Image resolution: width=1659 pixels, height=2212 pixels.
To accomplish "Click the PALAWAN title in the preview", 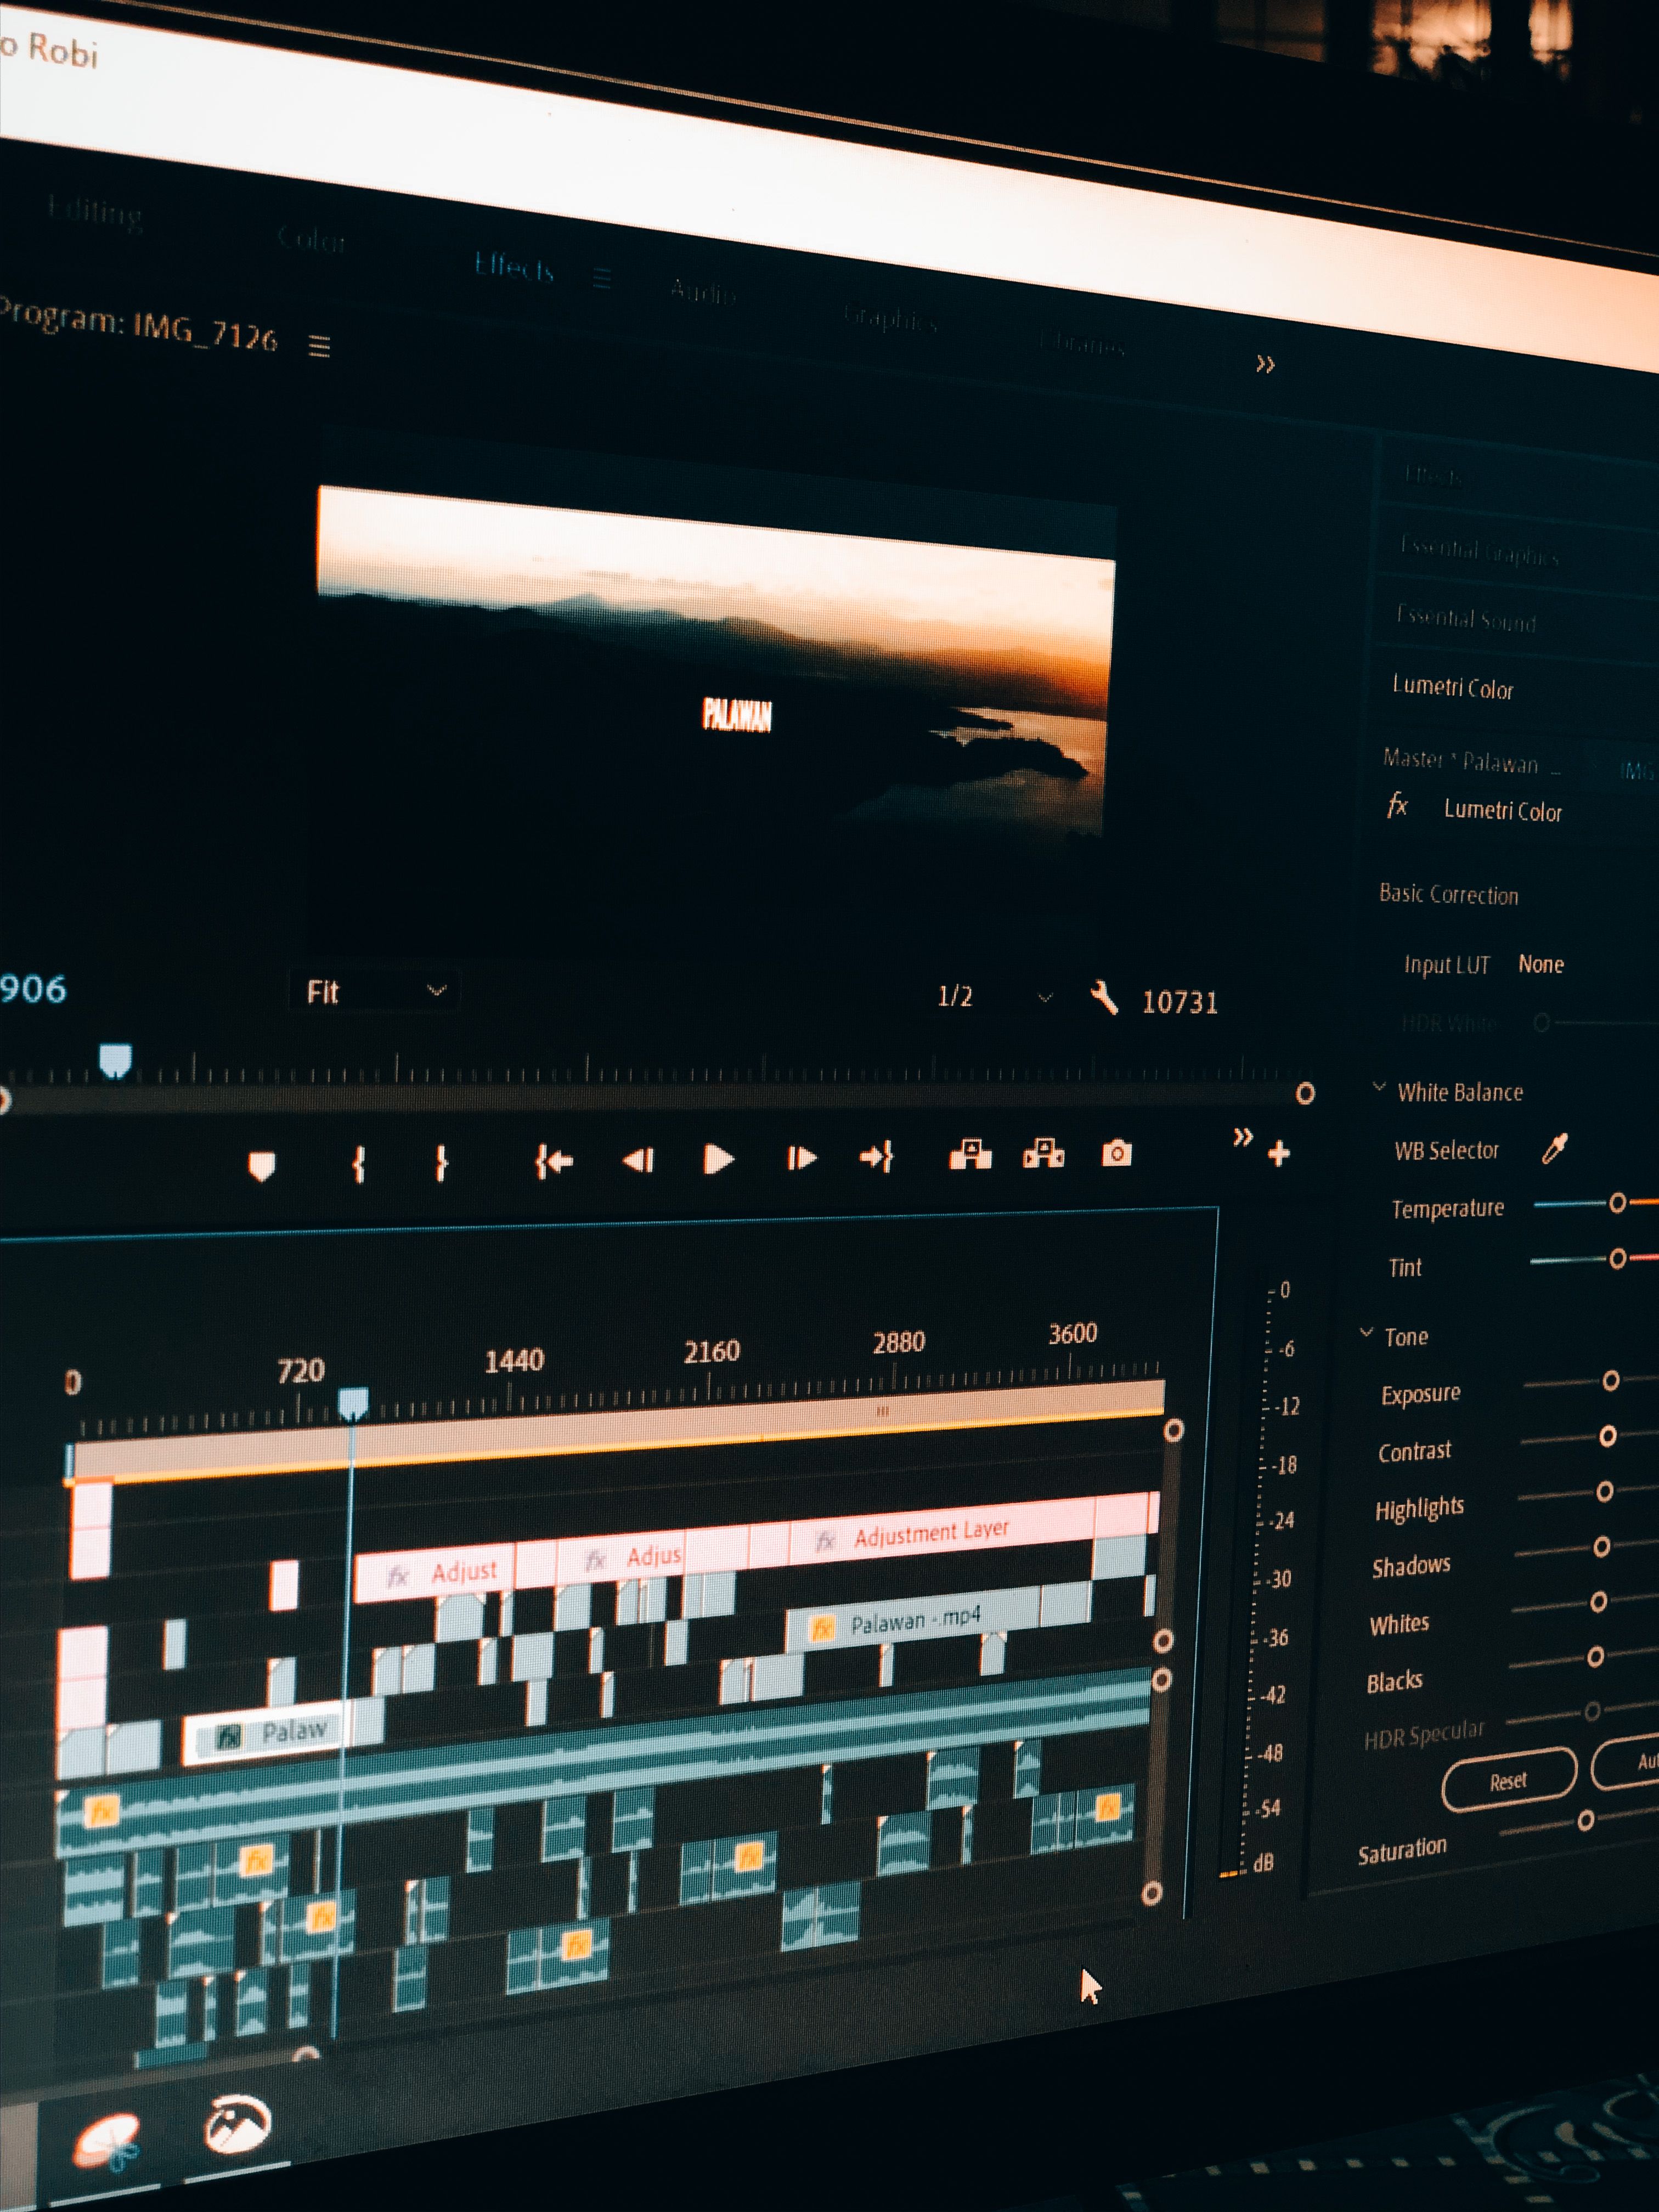I will [x=737, y=715].
